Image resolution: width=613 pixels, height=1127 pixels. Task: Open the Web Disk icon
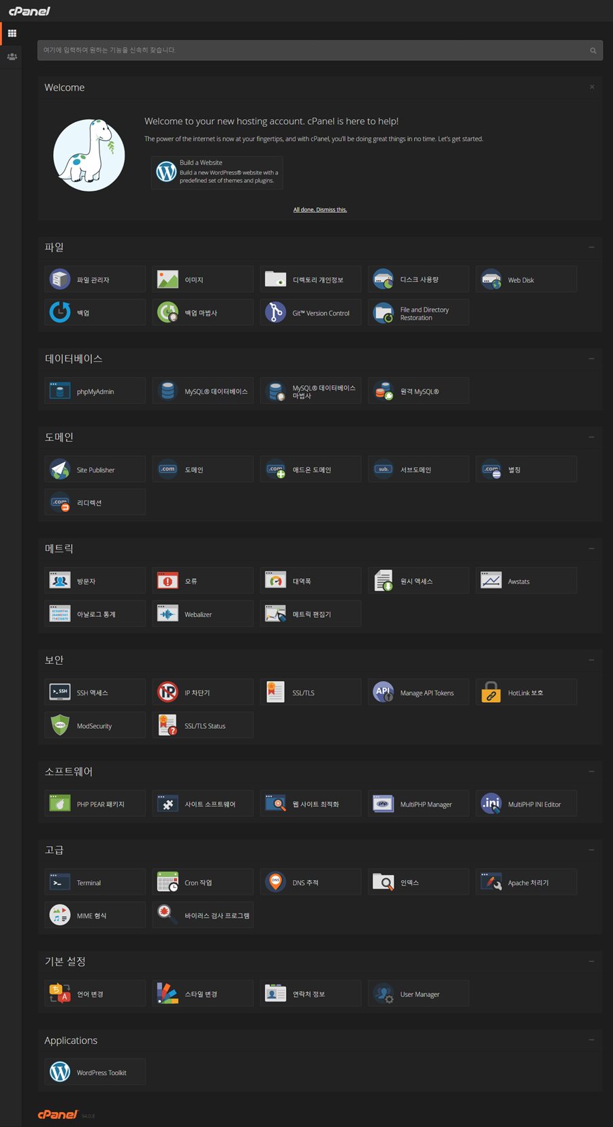[x=491, y=280]
